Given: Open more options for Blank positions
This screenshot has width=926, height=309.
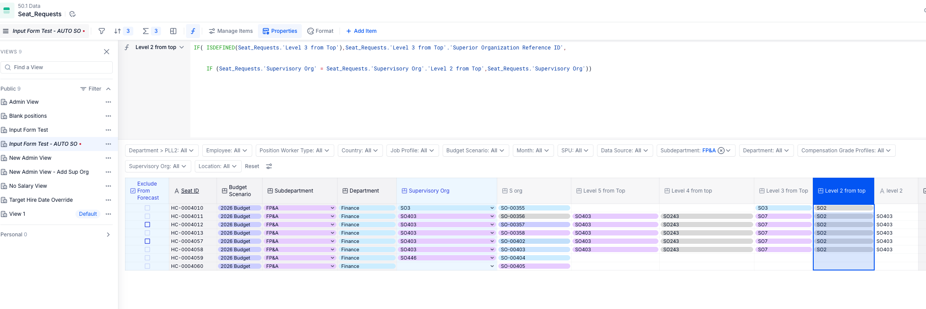Looking at the screenshot, I should (108, 116).
